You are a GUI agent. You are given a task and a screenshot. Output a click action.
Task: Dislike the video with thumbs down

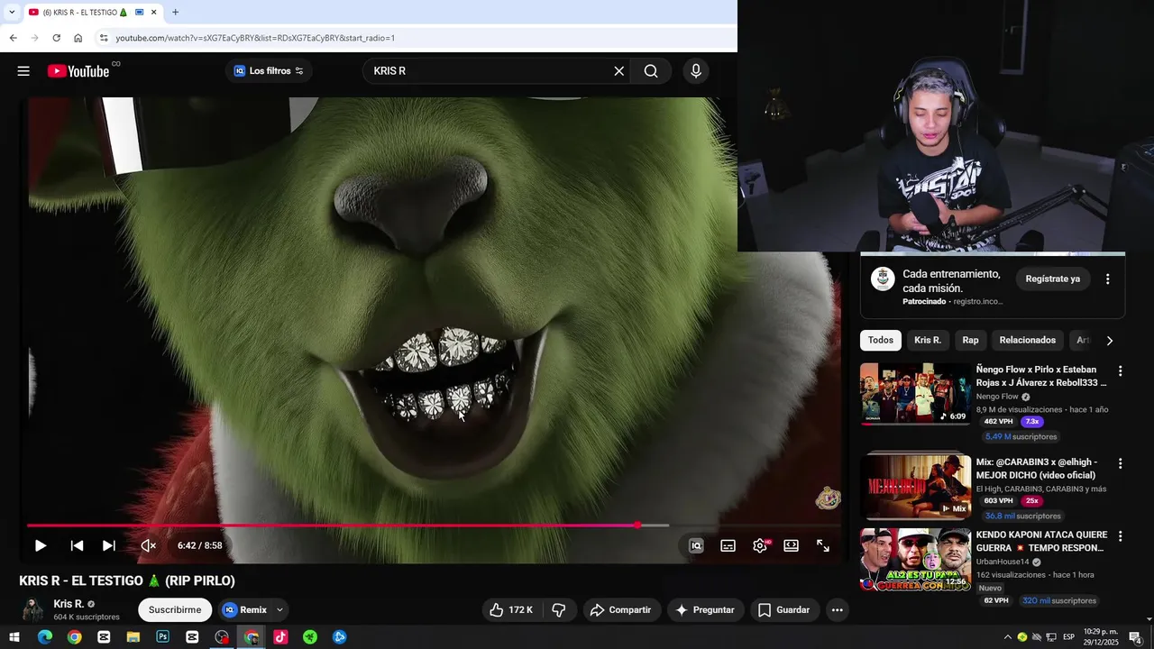[559, 610]
